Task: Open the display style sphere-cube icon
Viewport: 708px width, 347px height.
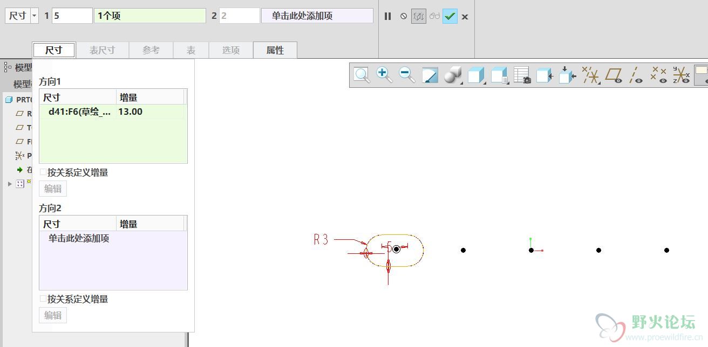Action: coord(453,75)
